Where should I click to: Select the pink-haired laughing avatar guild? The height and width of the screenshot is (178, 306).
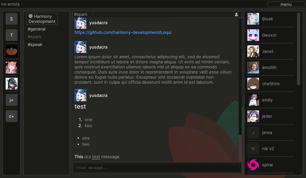pyautogui.click(x=11, y=67)
